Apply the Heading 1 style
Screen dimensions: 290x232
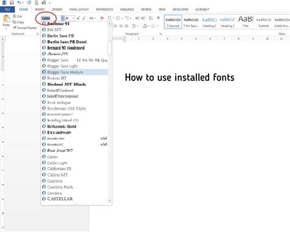[x=209, y=22]
